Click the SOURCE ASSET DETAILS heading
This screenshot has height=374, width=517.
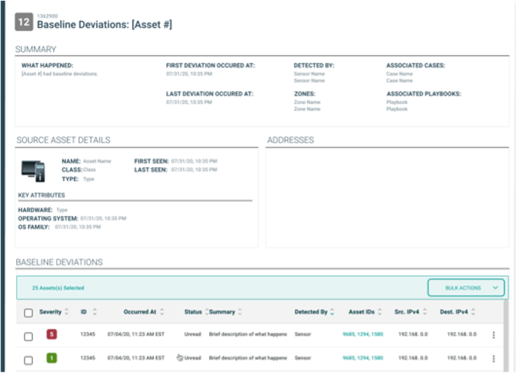click(x=64, y=140)
